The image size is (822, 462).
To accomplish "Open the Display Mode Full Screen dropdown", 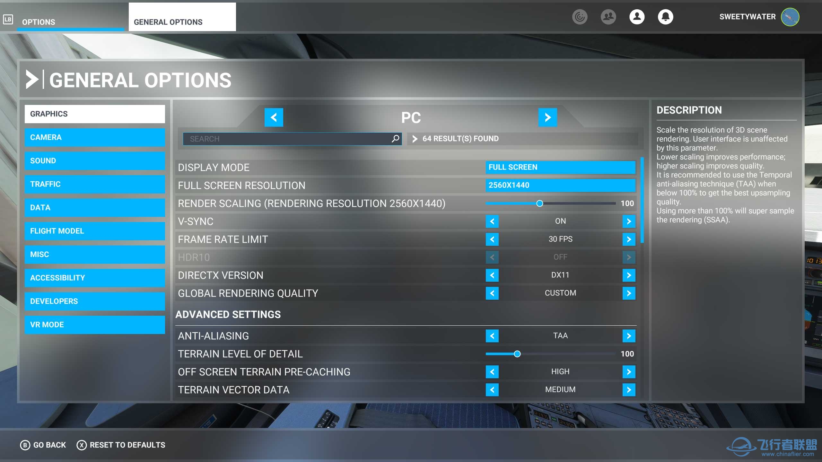I will (560, 167).
